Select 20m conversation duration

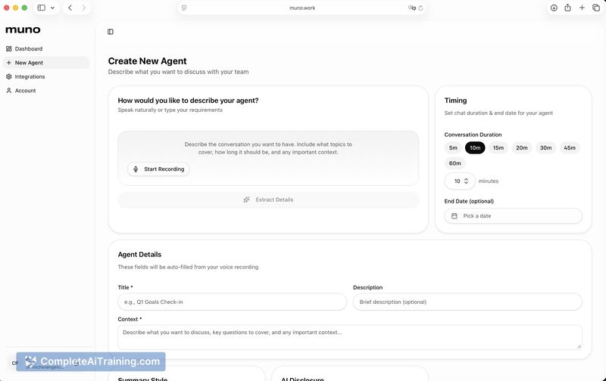click(x=522, y=147)
